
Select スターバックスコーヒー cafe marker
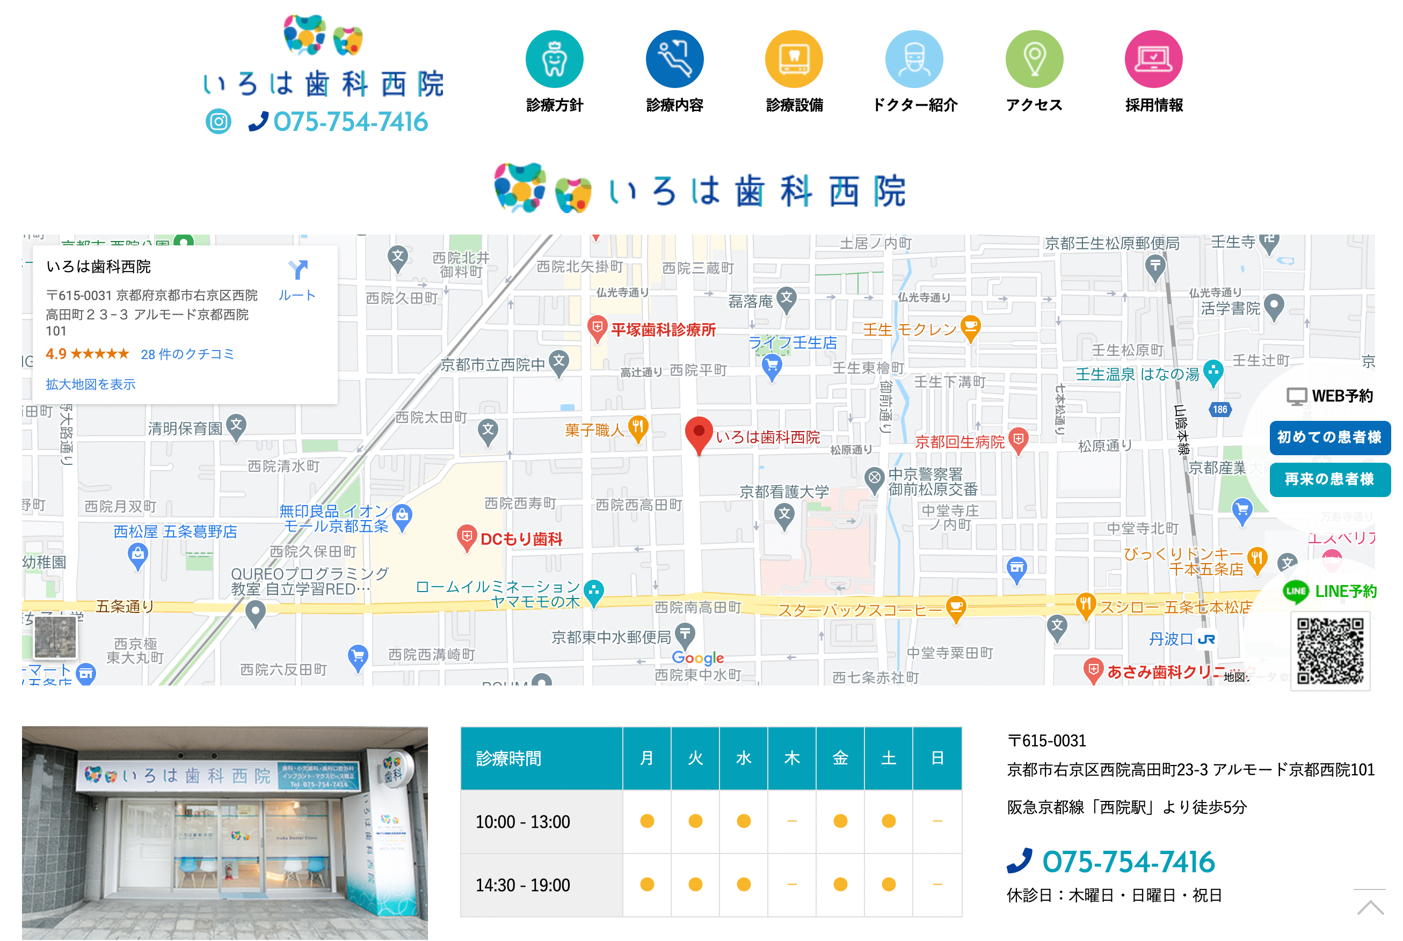[956, 609]
